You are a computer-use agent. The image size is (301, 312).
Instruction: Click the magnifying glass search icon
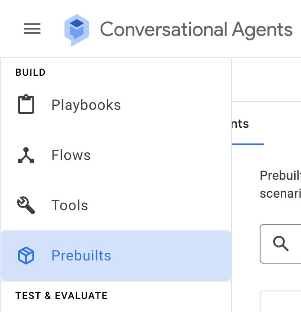(281, 243)
